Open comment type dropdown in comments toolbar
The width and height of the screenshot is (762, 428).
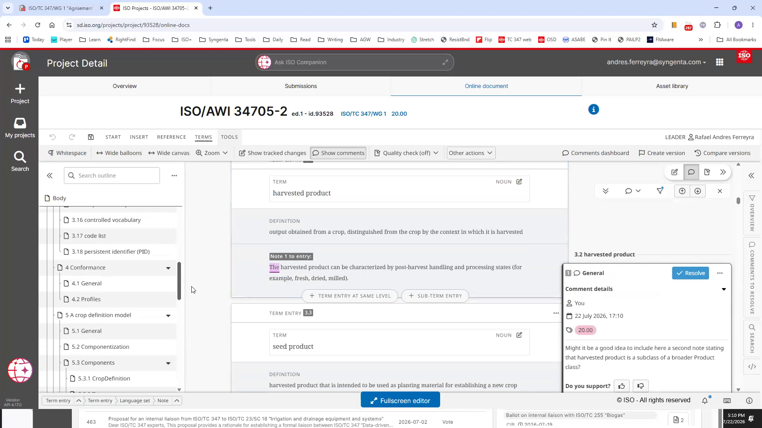[x=633, y=191]
